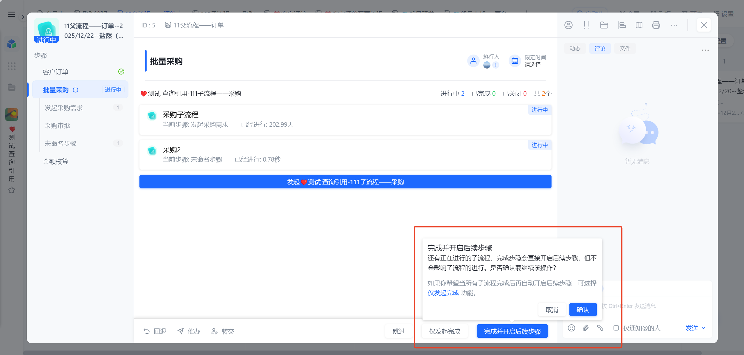
Task: Open the 11父流程——订单 breadcrumb link
Action: 198,25
